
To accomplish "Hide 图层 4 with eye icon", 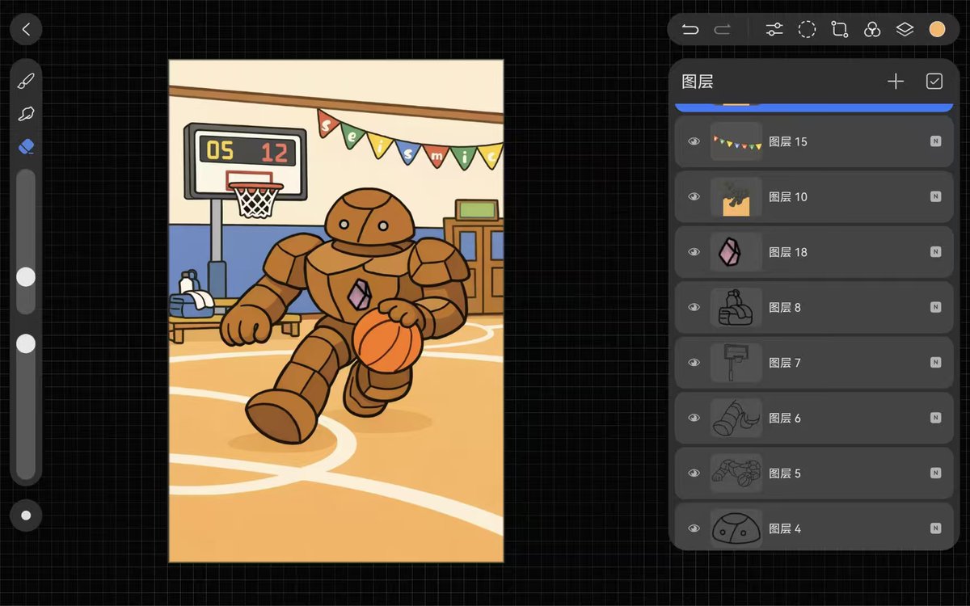I will [694, 528].
